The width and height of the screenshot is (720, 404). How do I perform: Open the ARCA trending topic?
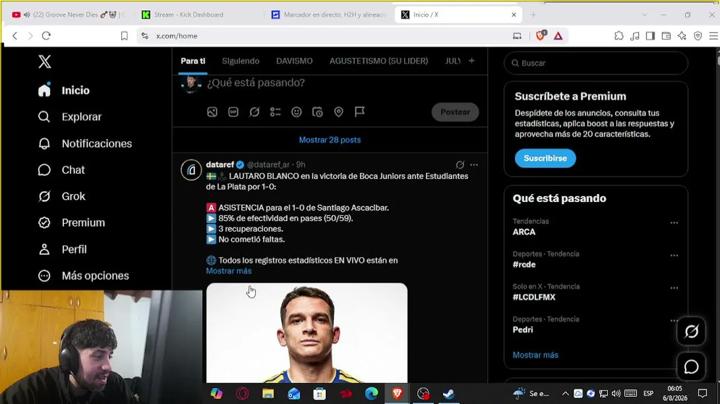524,232
